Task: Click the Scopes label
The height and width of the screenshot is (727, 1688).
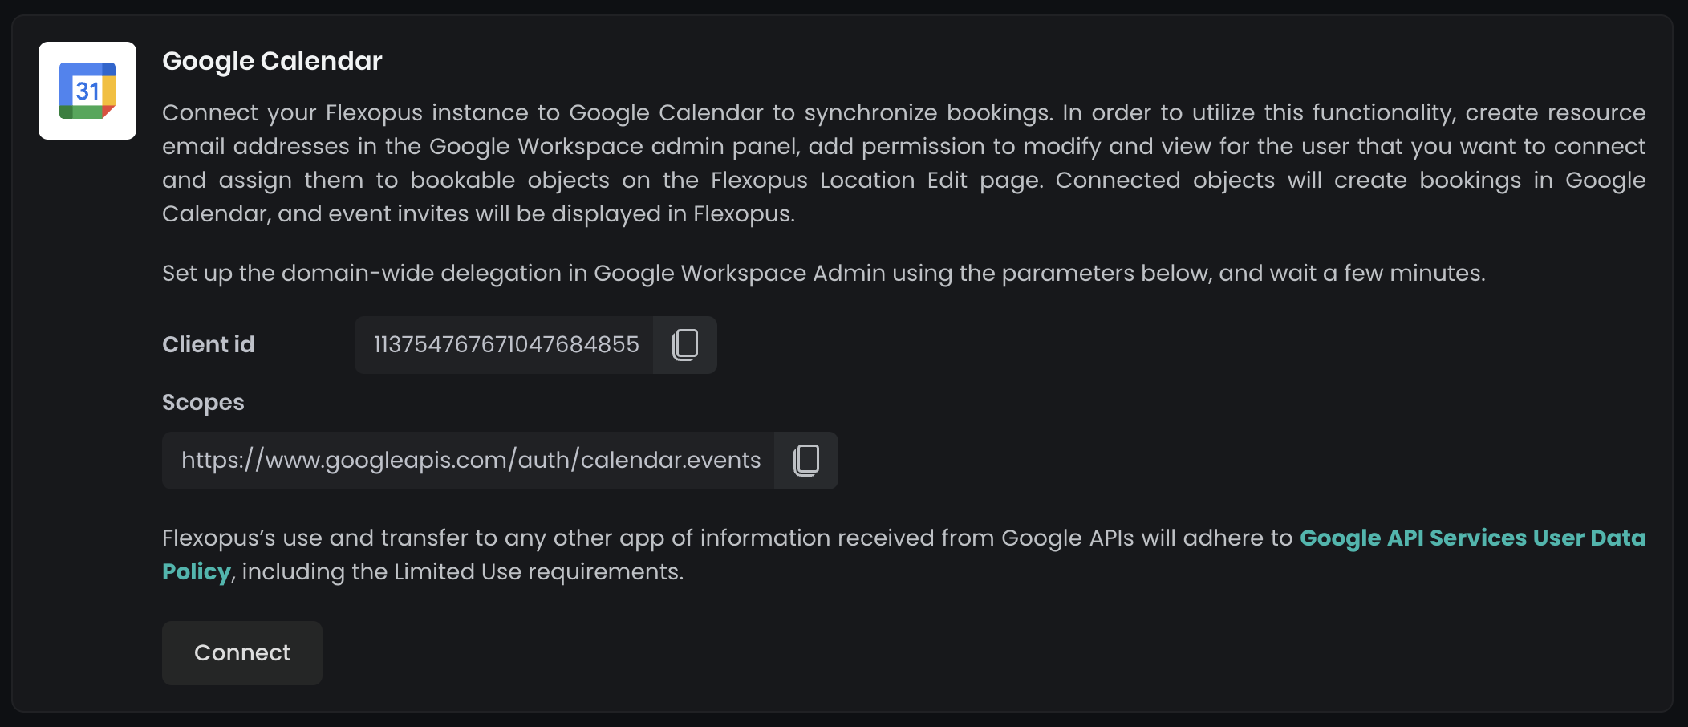Action: click(203, 402)
